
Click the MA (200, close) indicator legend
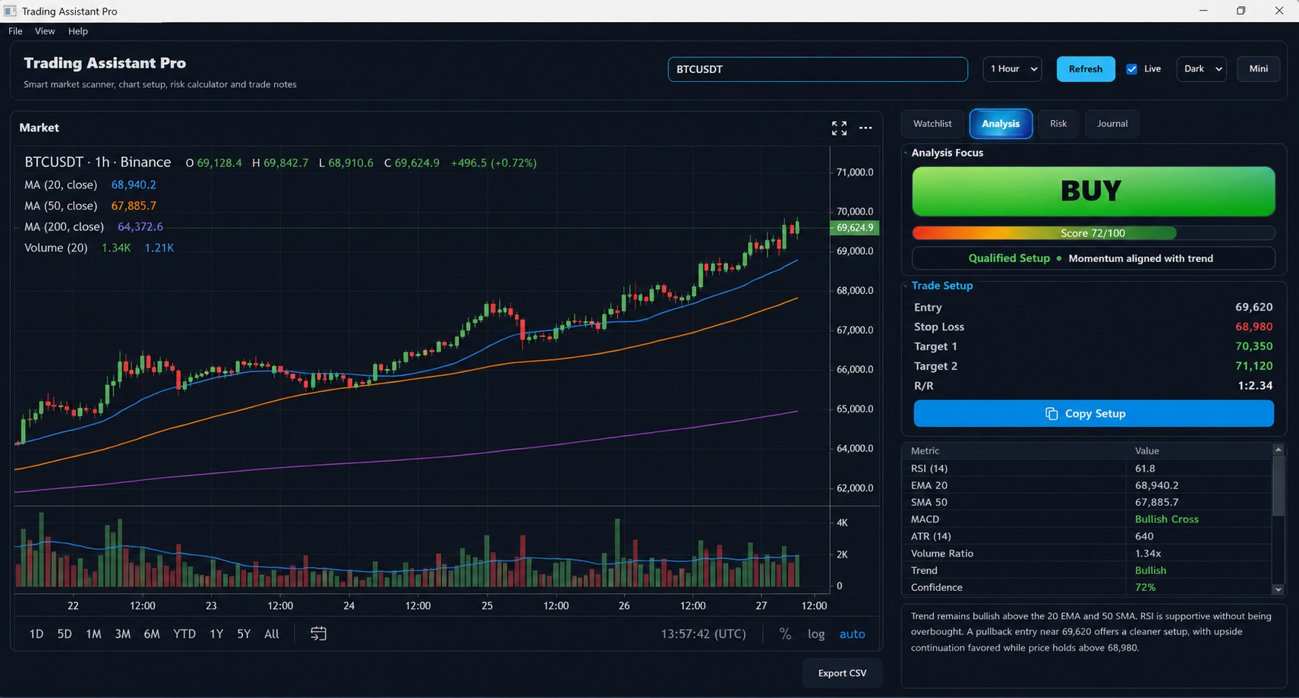click(93, 226)
